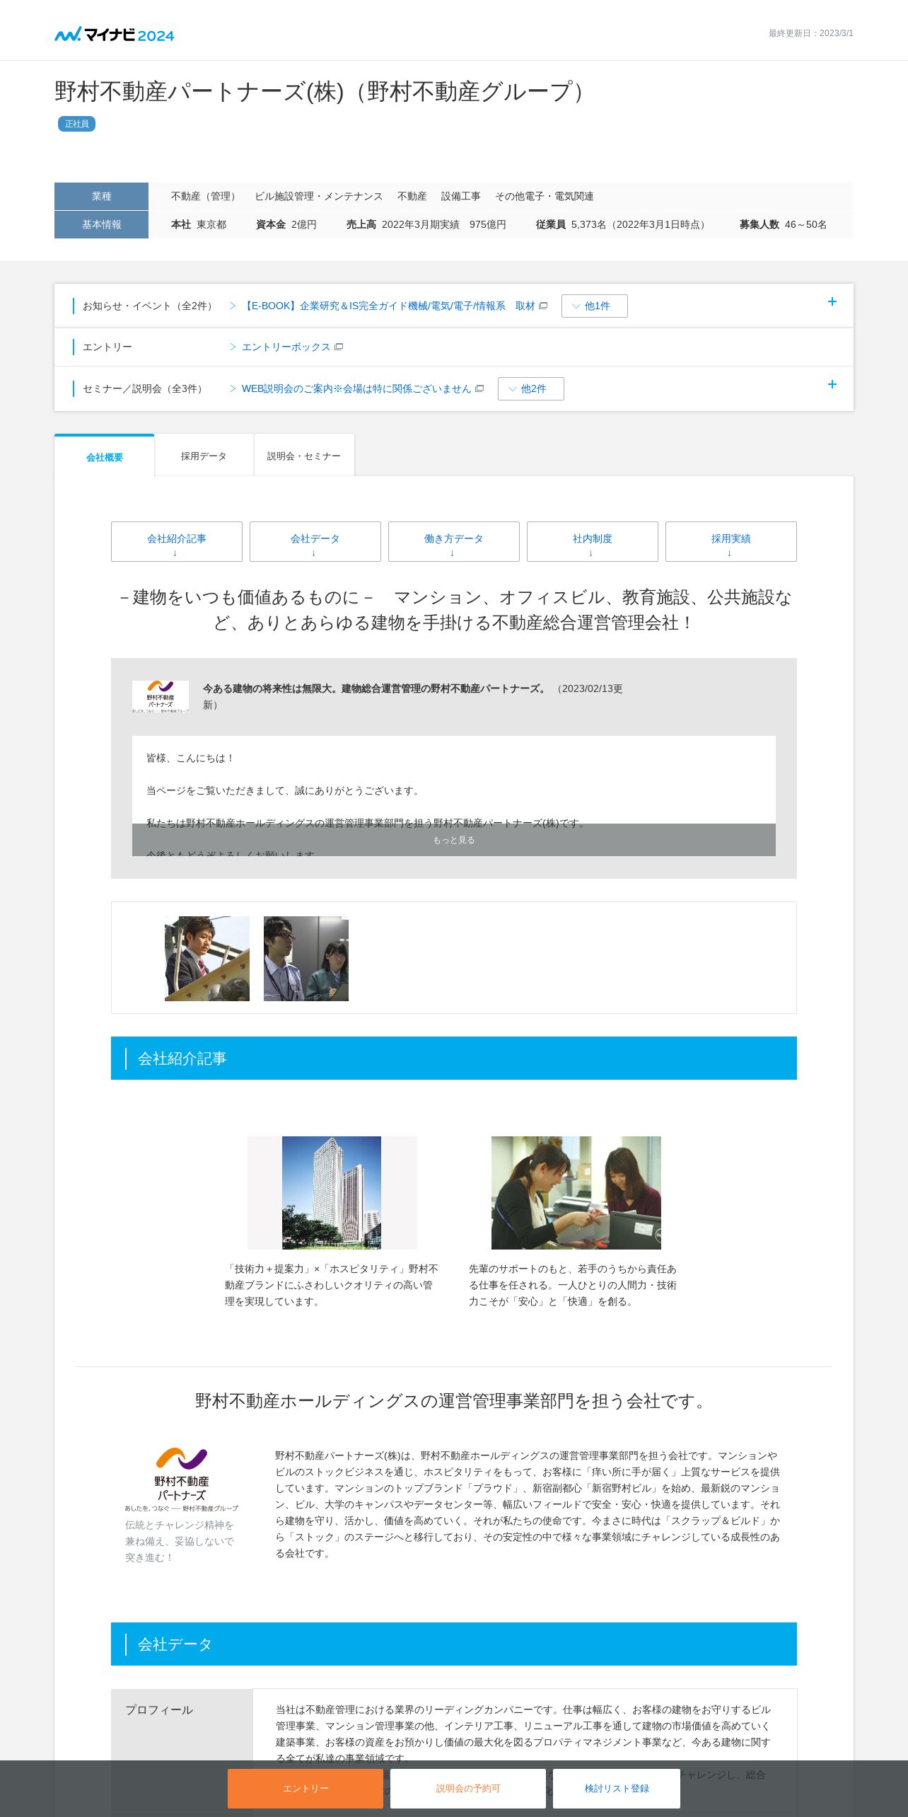The width and height of the screenshot is (908, 1817).
Task: Click the 基本情報 header cell
Action: pos(101,224)
